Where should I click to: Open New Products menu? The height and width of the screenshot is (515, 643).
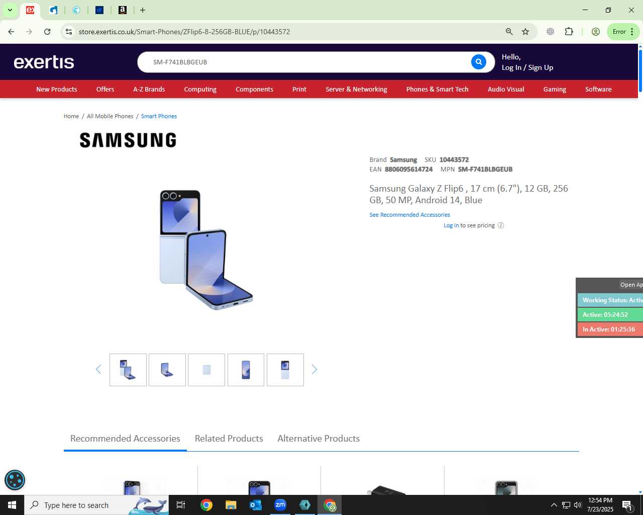click(x=57, y=89)
